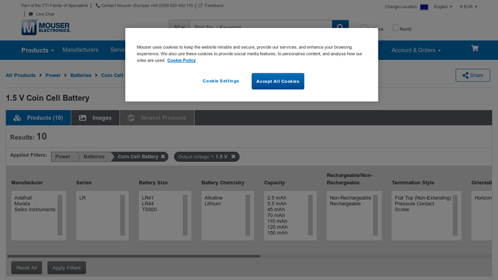Select Non-Rechargeable option
The height and width of the screenshot is (280, 498).
(x=350, y=198)
